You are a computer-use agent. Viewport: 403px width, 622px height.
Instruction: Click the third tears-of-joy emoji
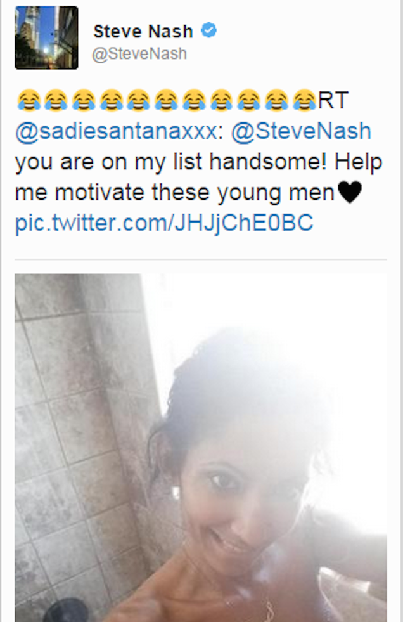pos(84,100)
